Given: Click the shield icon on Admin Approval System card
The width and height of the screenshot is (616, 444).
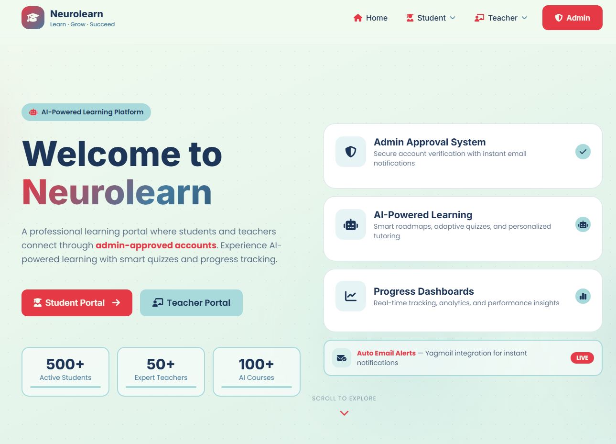Looking at the screenshot, I should point(350,152).
